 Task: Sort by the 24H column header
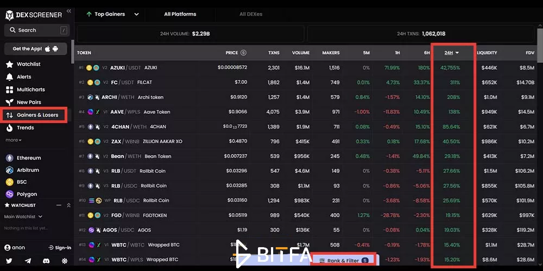tap(452, 53)
